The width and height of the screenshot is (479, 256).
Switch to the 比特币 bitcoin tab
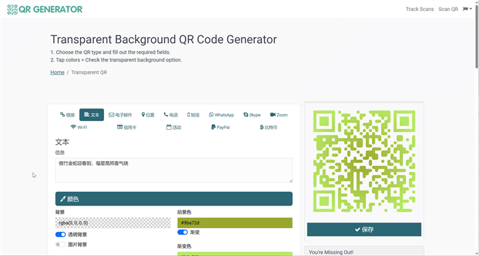268,127
